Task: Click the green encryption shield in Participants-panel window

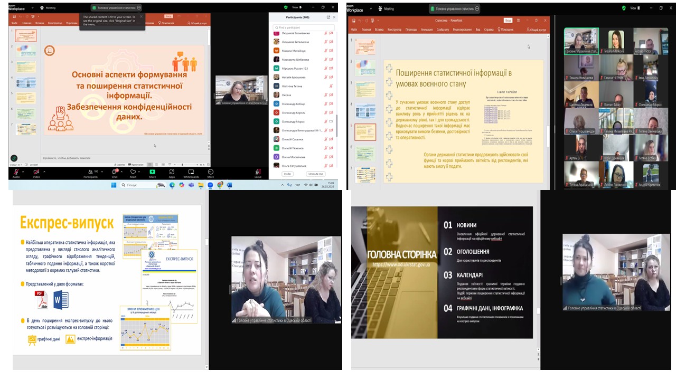Action: click(x=286, y=8)
